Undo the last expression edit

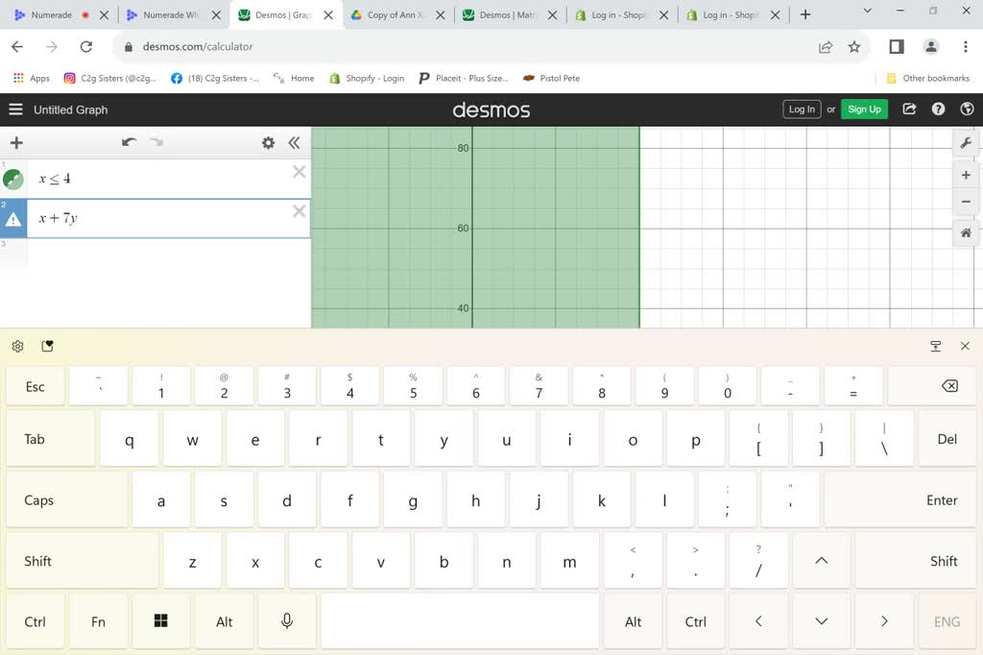pyautogui.click(x=129, y=143)
